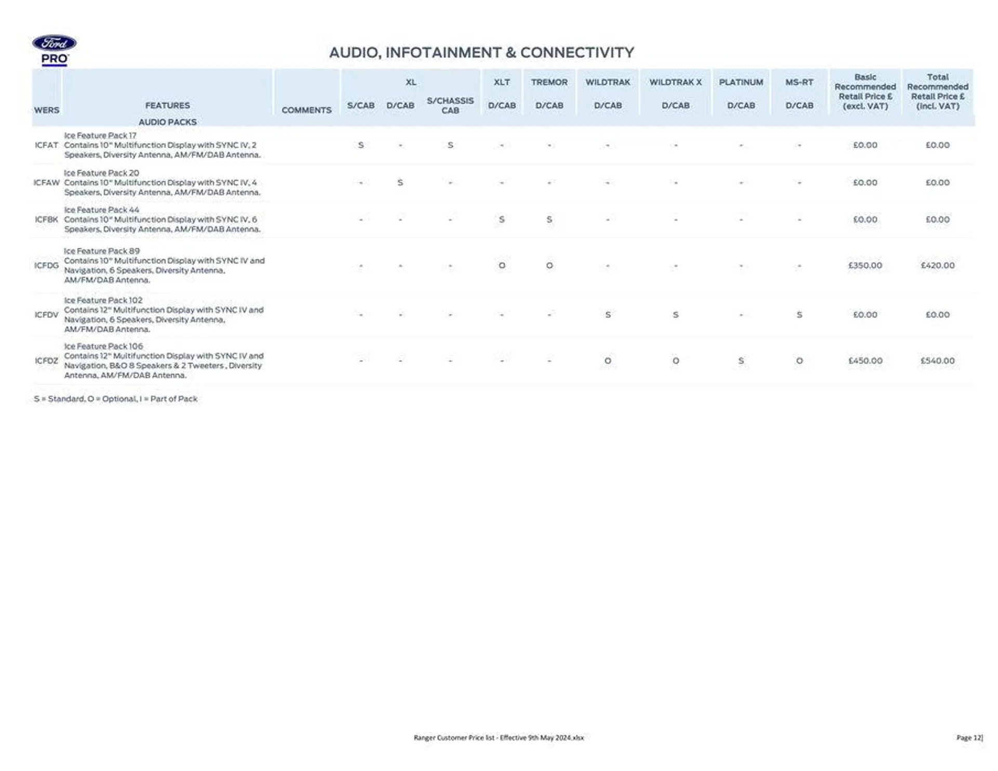
Task: Select the ICFDZ code cell
Action: (x=46, y=360)
